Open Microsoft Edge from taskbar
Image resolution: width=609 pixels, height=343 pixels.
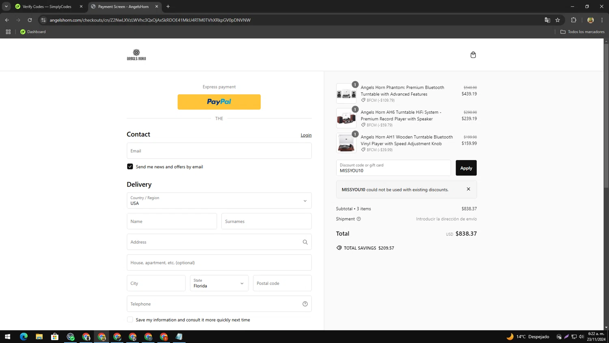[x=24, y=337]
